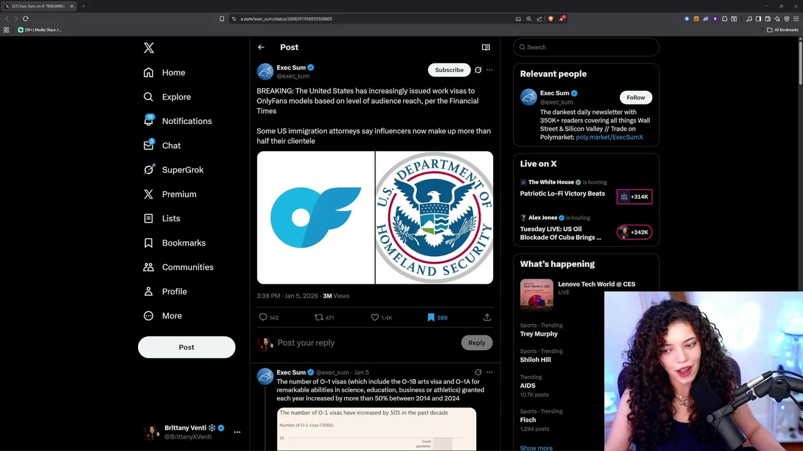The image size is (803, 451).
Task: Click Show more under What's happening
Action: [x=536, y=448]
